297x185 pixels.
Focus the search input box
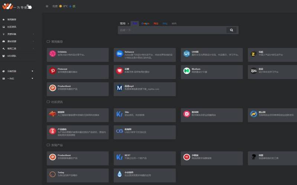point(172,30)
